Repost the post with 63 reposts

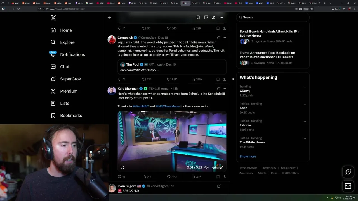146,28
